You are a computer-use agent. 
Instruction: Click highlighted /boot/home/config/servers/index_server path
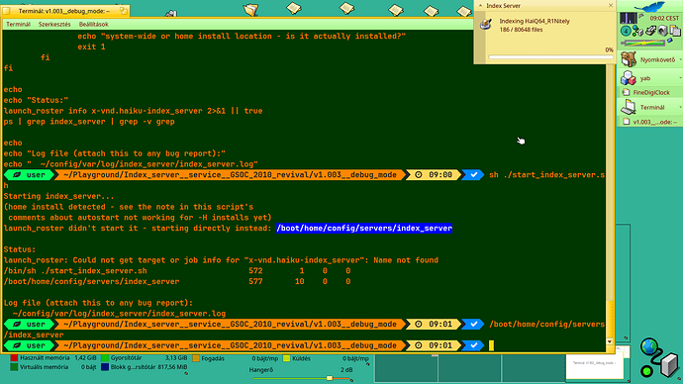364,229
